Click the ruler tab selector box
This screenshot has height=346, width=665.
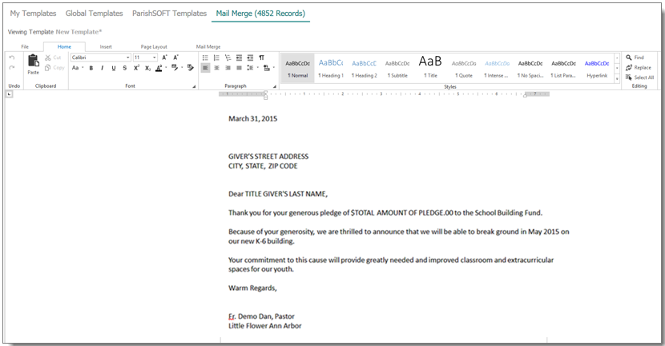pos(10,94)
